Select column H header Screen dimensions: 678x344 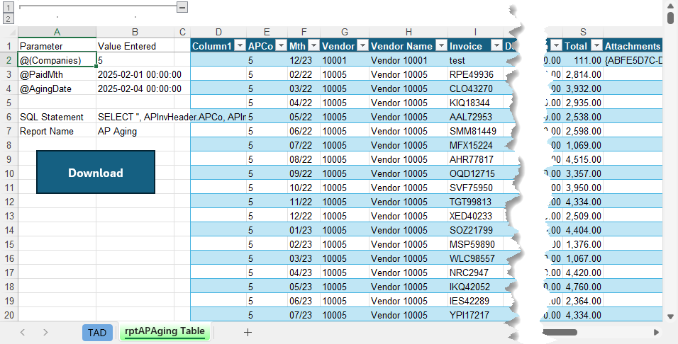click(409, 32)
